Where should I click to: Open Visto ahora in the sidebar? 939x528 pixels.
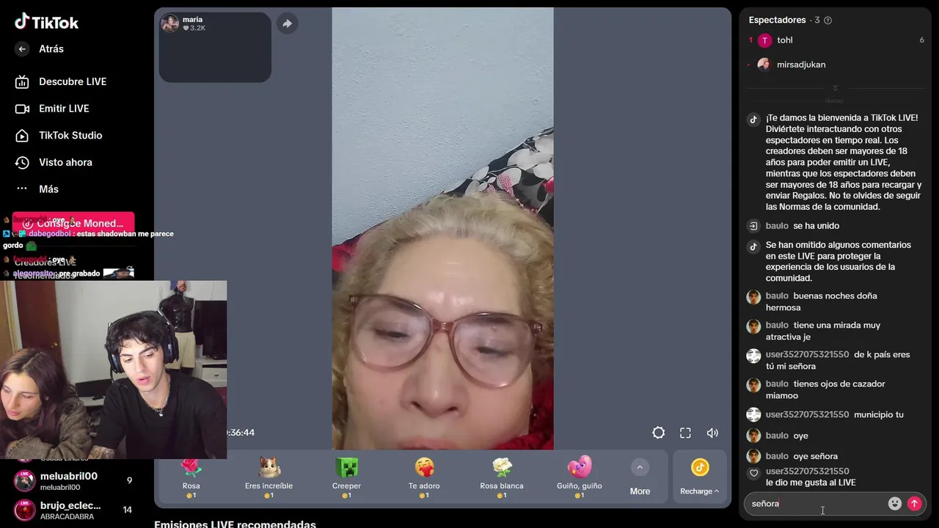[54, 162]
